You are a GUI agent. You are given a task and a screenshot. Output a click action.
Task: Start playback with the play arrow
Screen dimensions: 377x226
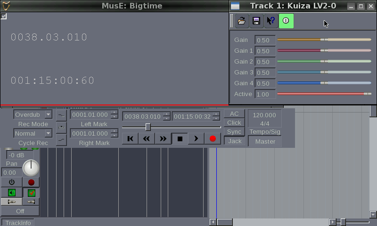[196, 138]
